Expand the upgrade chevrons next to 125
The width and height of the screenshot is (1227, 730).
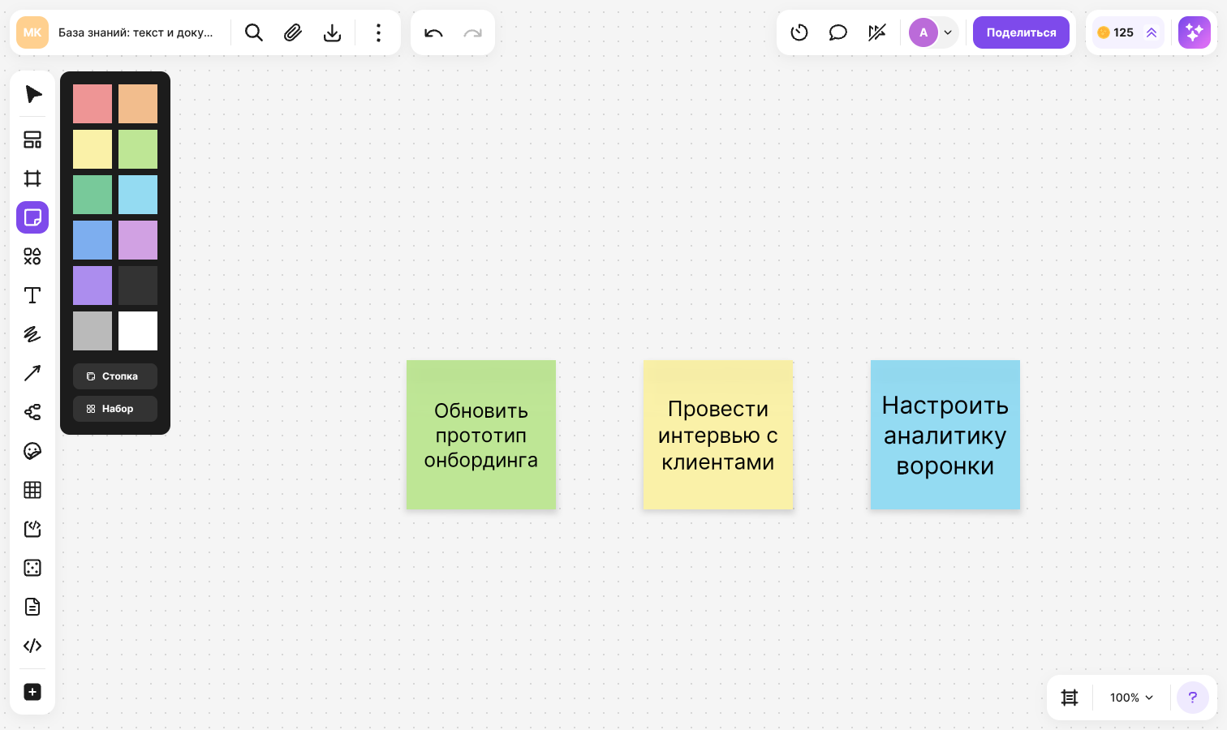1151,32
